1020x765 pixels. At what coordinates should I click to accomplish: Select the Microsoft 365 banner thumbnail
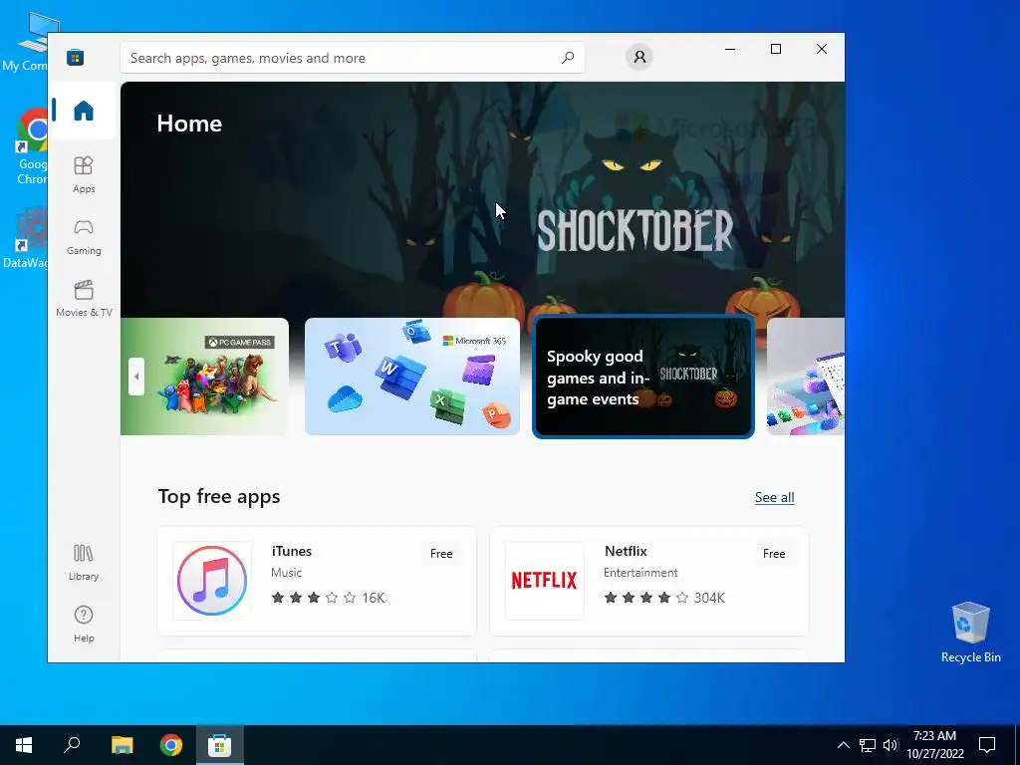[x=411, y=376]
